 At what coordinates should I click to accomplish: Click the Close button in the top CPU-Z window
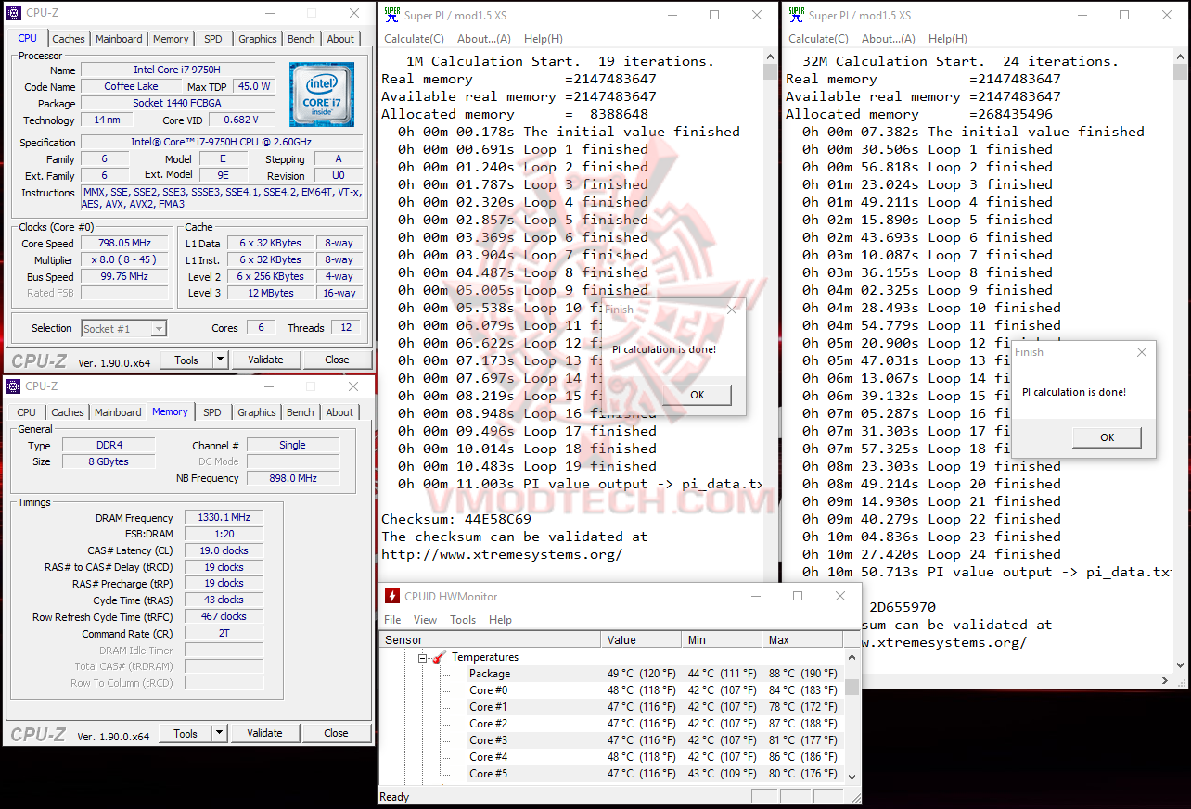point(338,360)
